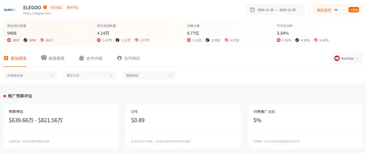Switch to the 高级报告 tab

coord(53,58)
